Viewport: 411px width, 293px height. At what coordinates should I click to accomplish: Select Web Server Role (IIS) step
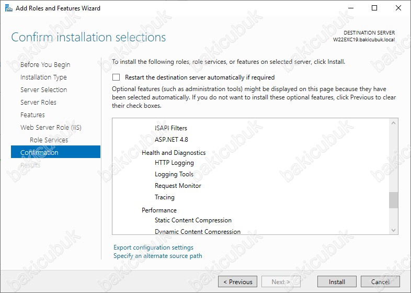click(x=51, y=128)
